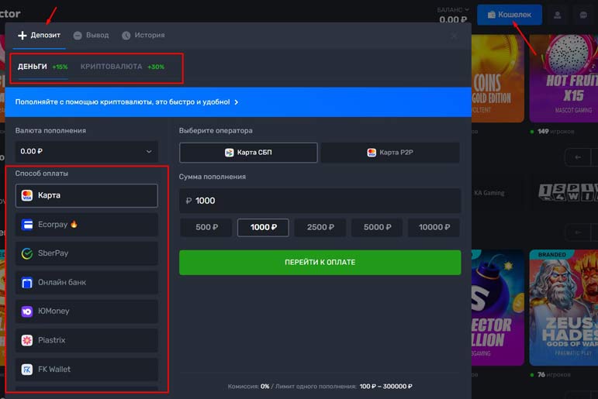Open the chat messages icon in header
This screenshot has height=399, width=598.
coord(582,15)
